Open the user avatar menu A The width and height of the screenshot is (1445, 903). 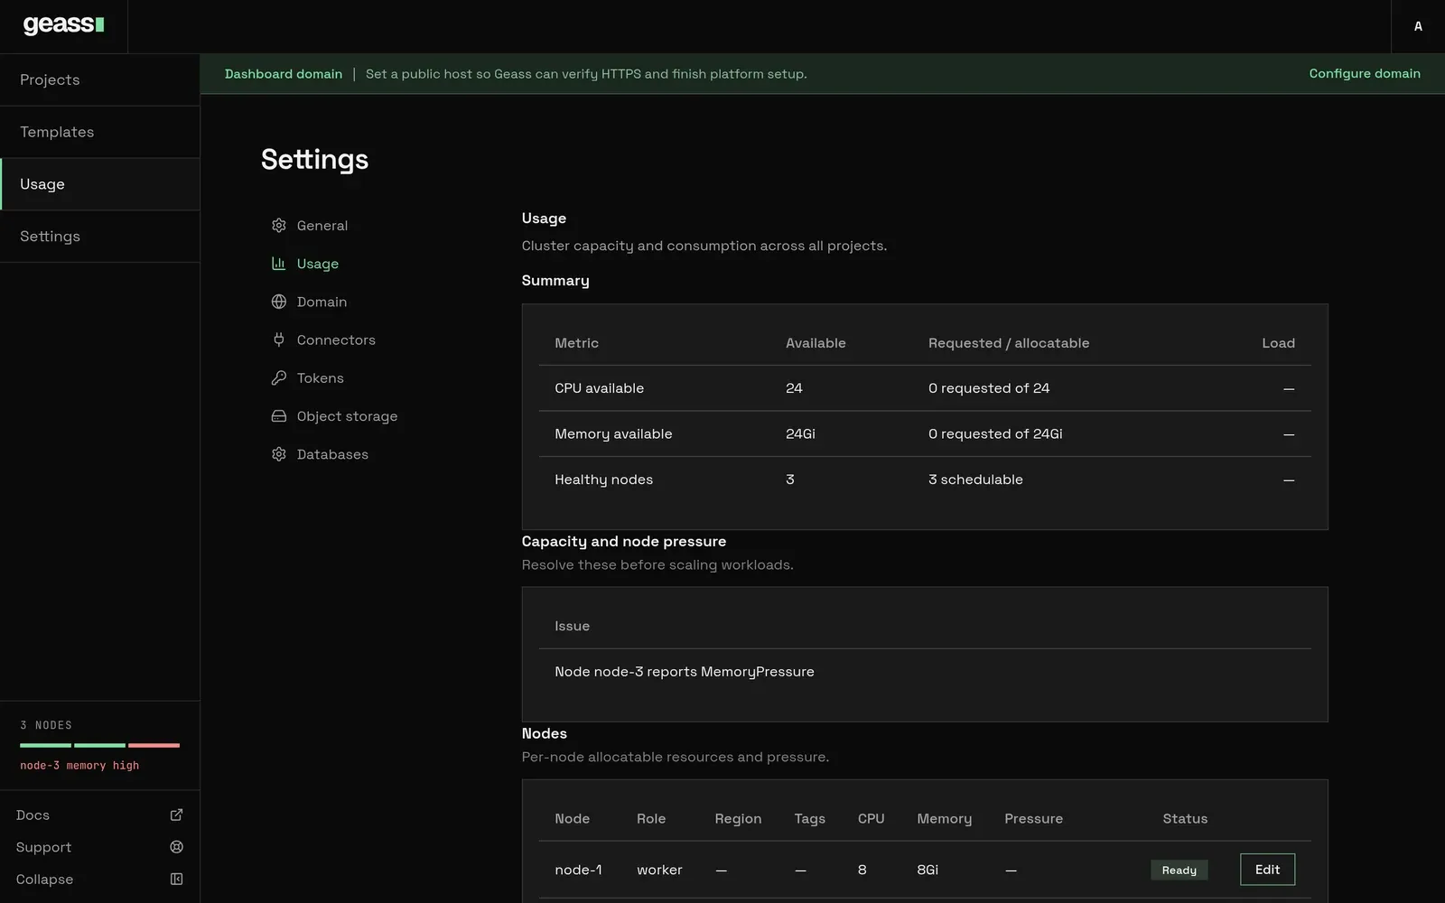(1418, 26)
